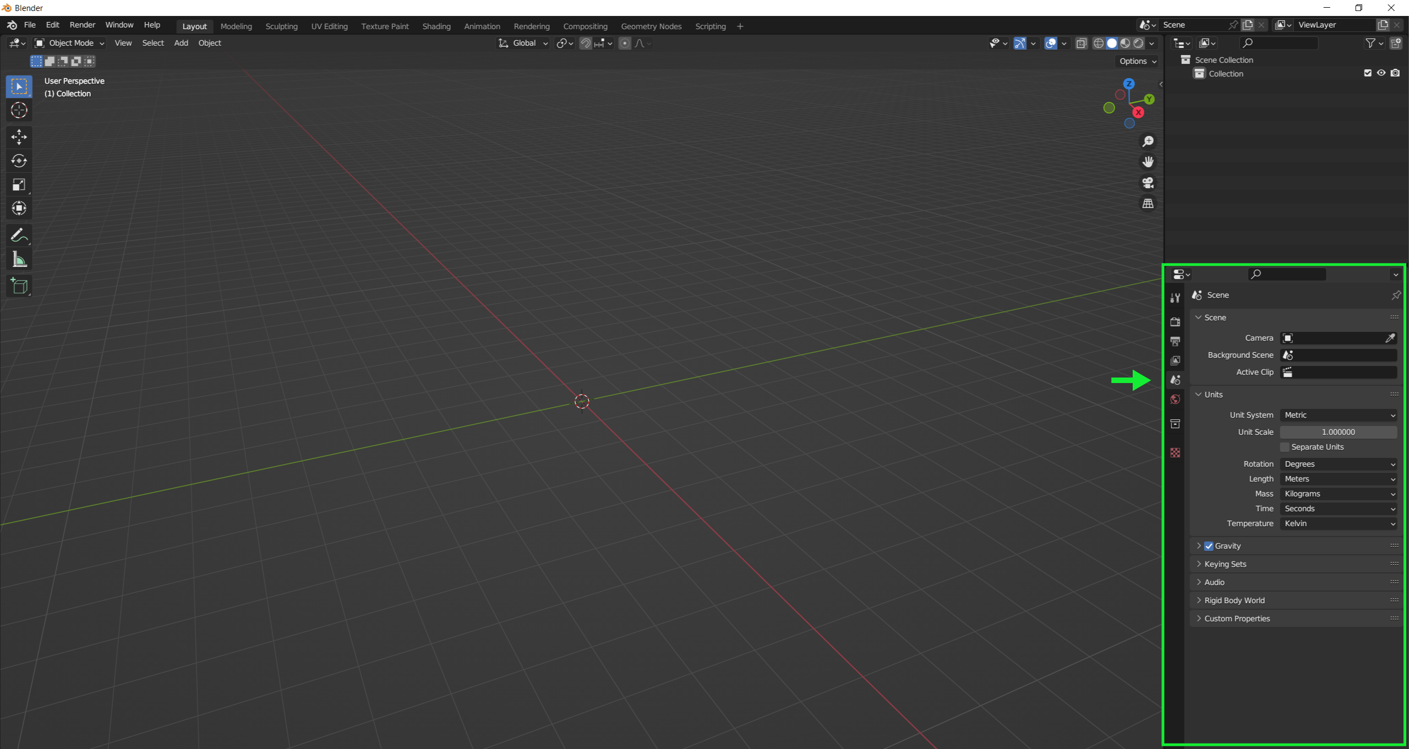This screenshot has height=749, width=1409.
Task: Open the Render menu
Action: [82, 25]
